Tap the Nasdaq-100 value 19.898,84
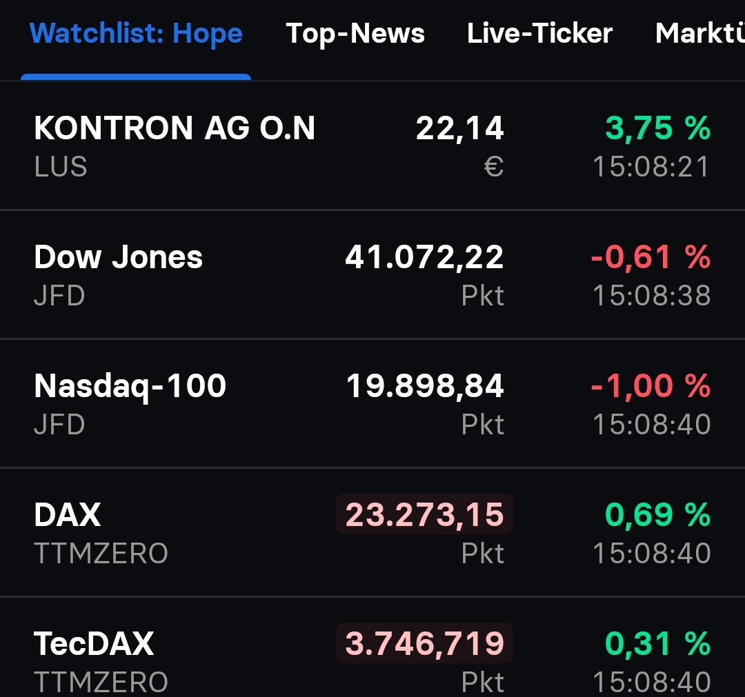This screenshot has height=697, width=745. click(x=425, y=386)
